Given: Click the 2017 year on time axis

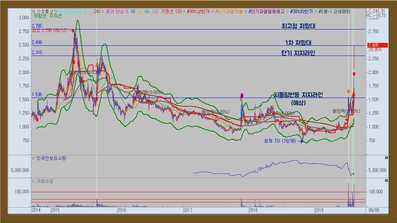Looking at the screenshot, I should 188,210.
